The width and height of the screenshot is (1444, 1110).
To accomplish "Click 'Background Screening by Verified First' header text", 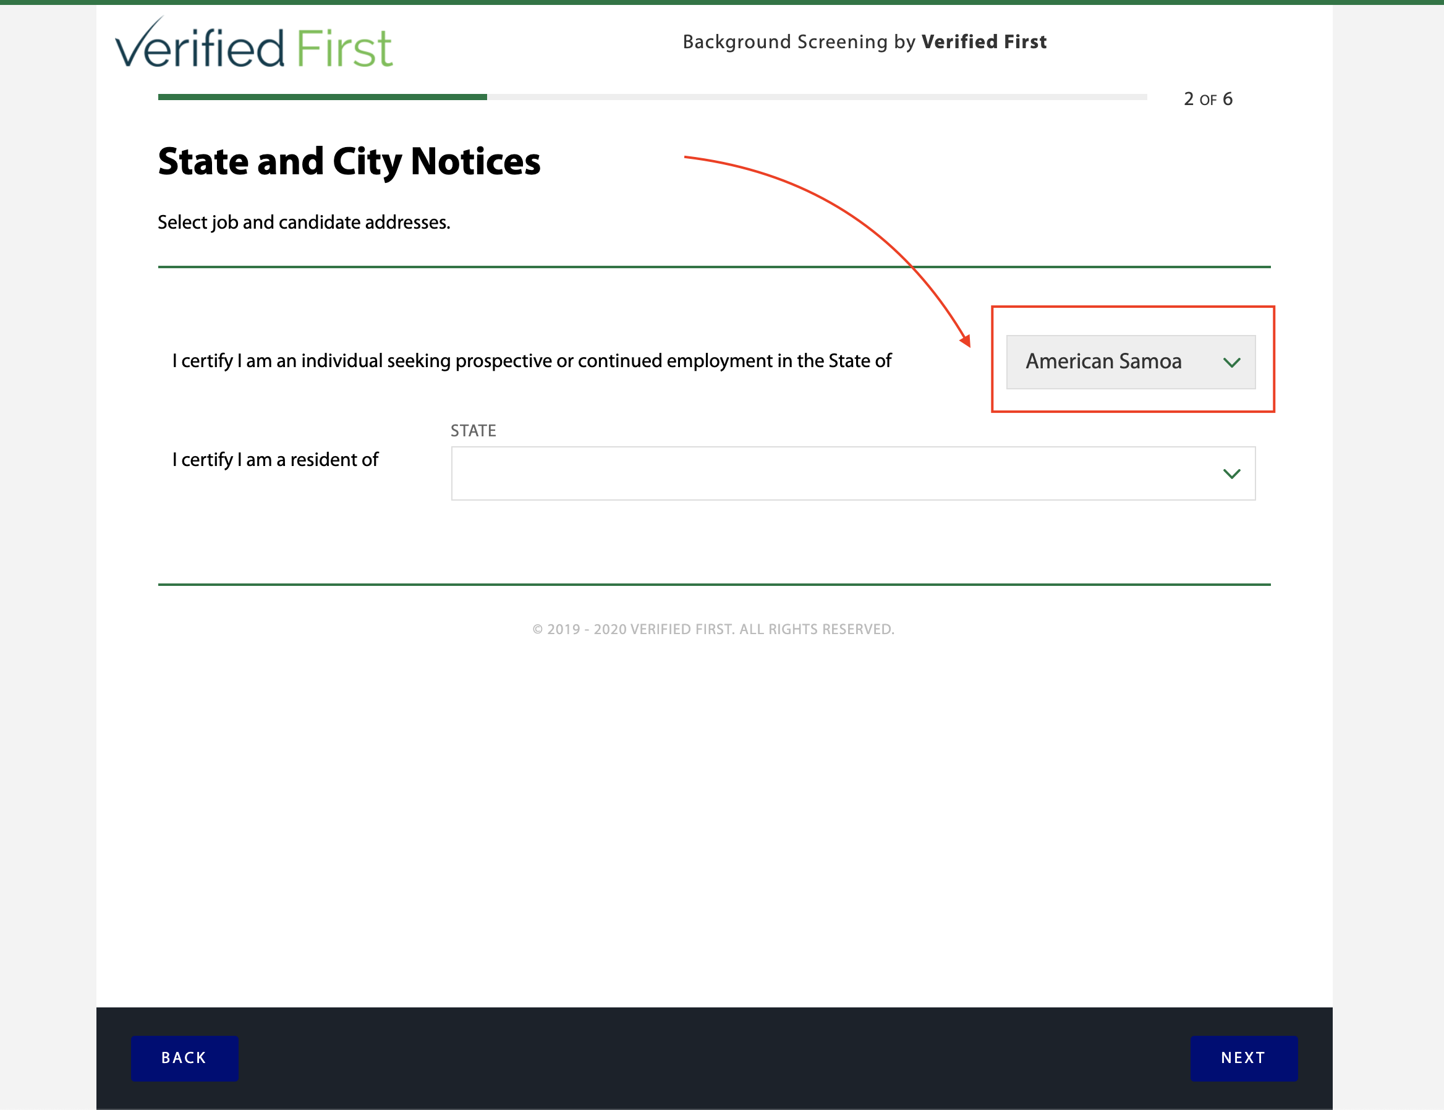I will pos(864,41).
